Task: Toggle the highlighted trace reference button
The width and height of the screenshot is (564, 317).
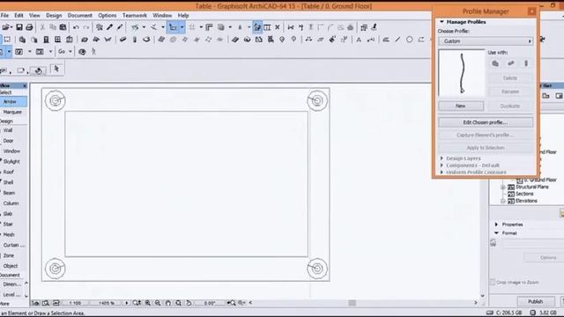Action: pos(257,27)
